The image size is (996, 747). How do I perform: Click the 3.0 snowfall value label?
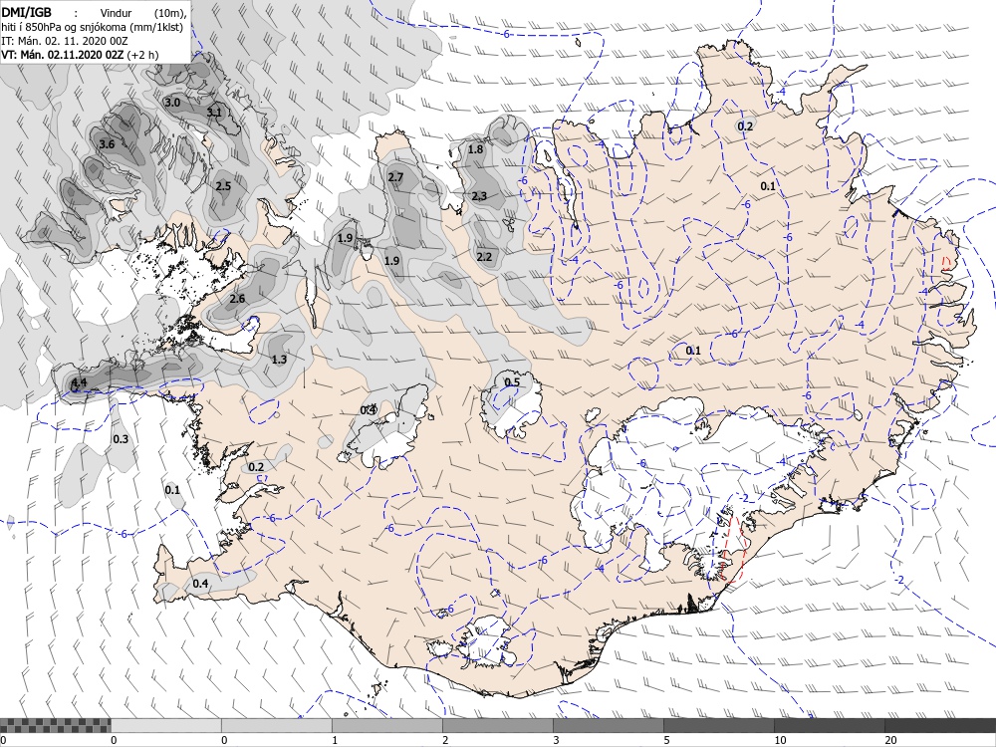click(x=172, y=103)
